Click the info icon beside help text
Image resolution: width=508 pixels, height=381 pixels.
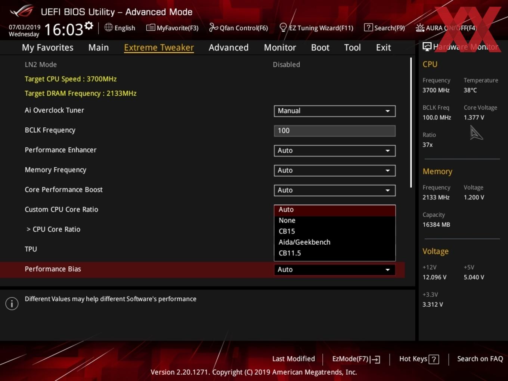pyautogui.click(x=12, y=304)
